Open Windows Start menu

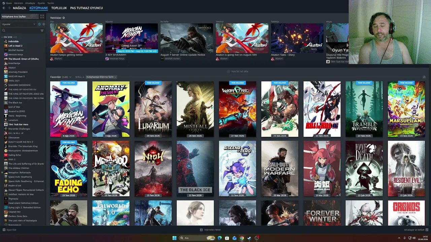pyautogui.click(x=174, y=238)
